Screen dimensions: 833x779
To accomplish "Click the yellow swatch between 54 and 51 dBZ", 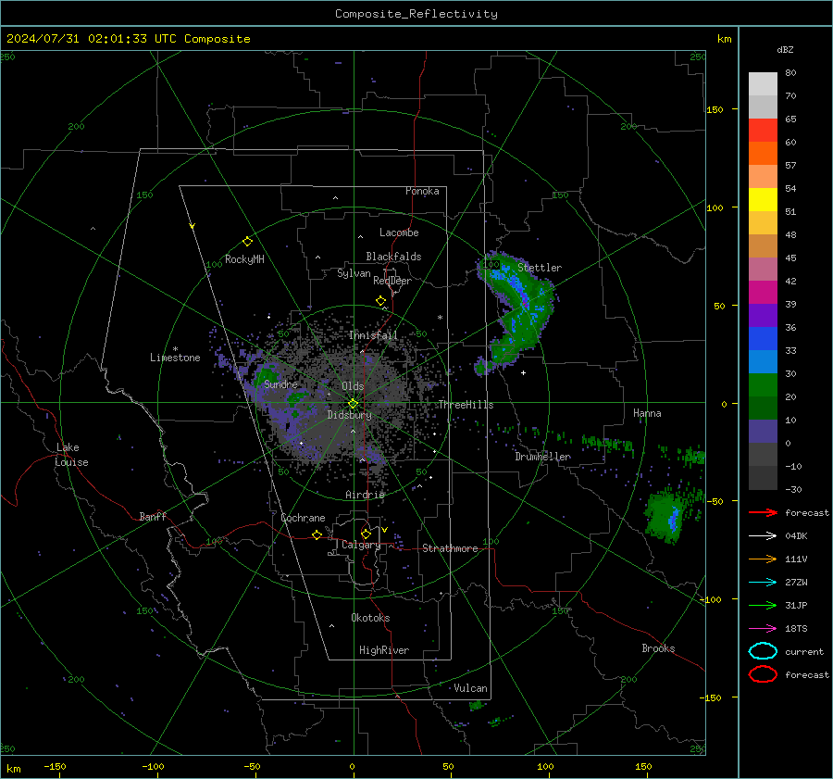I will (763, 200).
